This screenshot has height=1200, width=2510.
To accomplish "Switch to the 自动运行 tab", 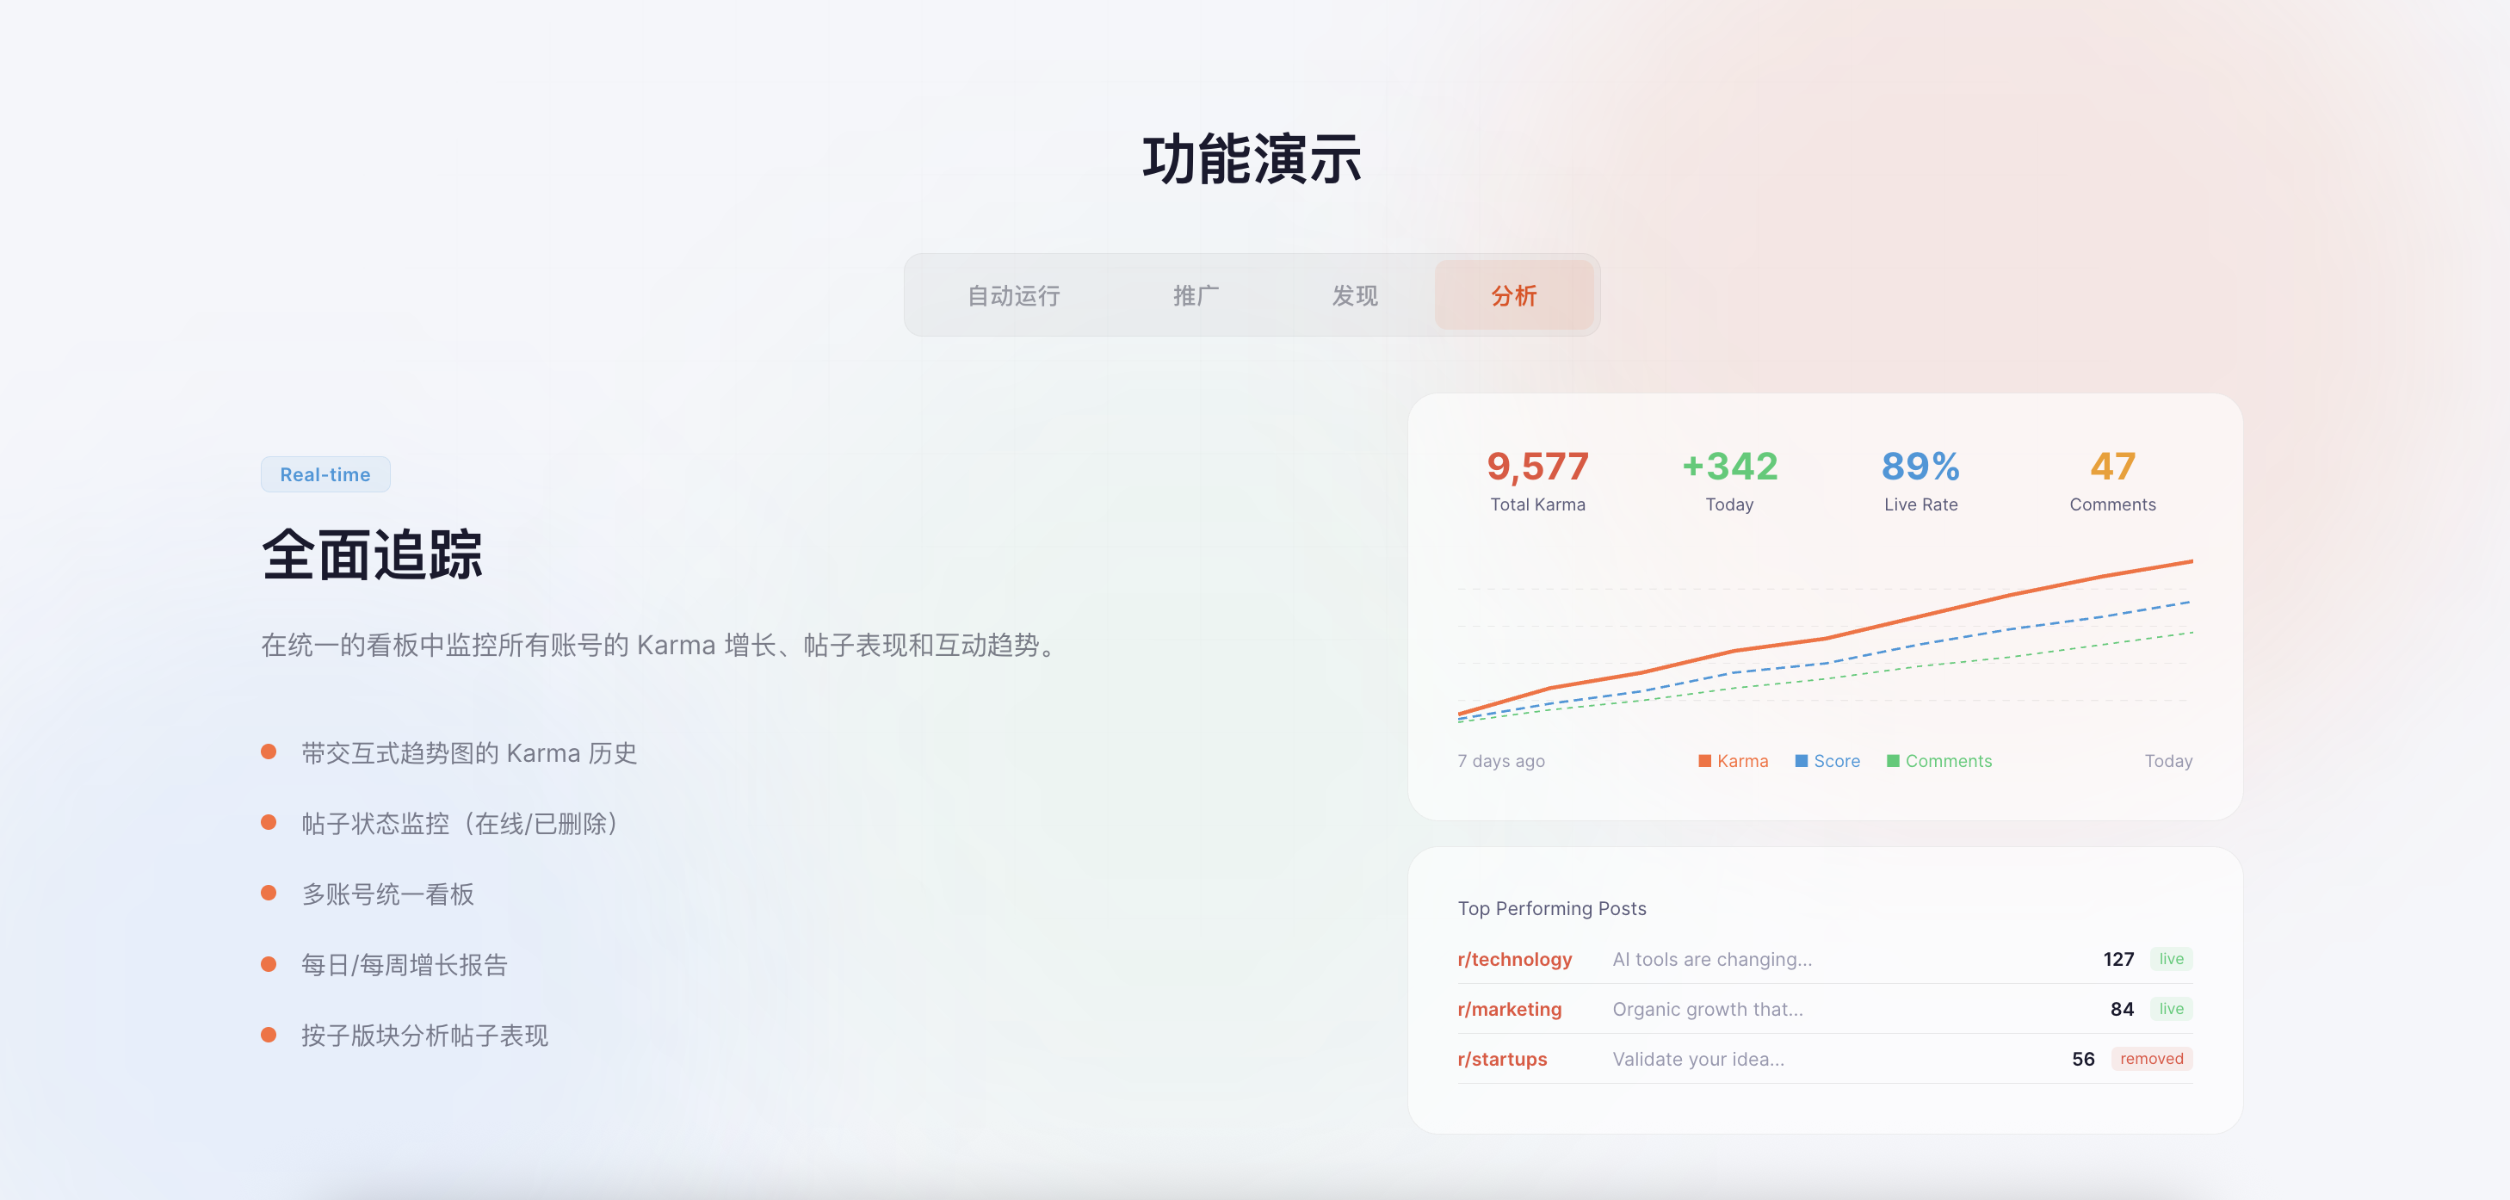I will pos(1013,295).
